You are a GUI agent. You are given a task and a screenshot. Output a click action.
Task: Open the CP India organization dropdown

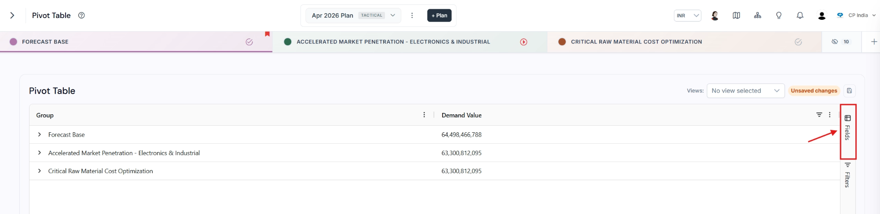pos(856,15)
